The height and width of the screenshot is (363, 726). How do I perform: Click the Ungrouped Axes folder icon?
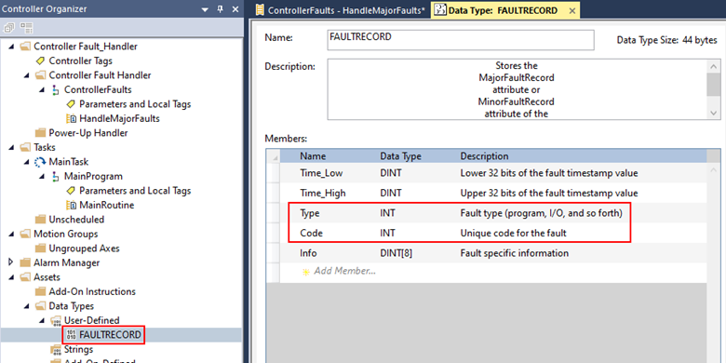pyautogui.click(x=40, y=249)
